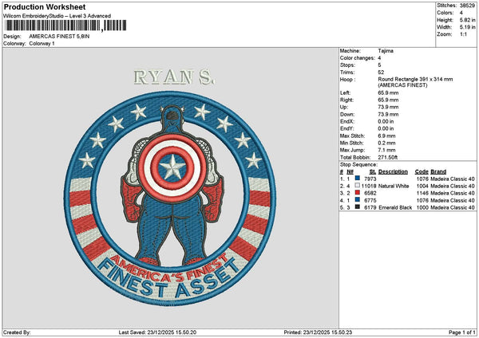Click the 'Printed: 23/12/2025 15.50.23' text

point(318,332)
